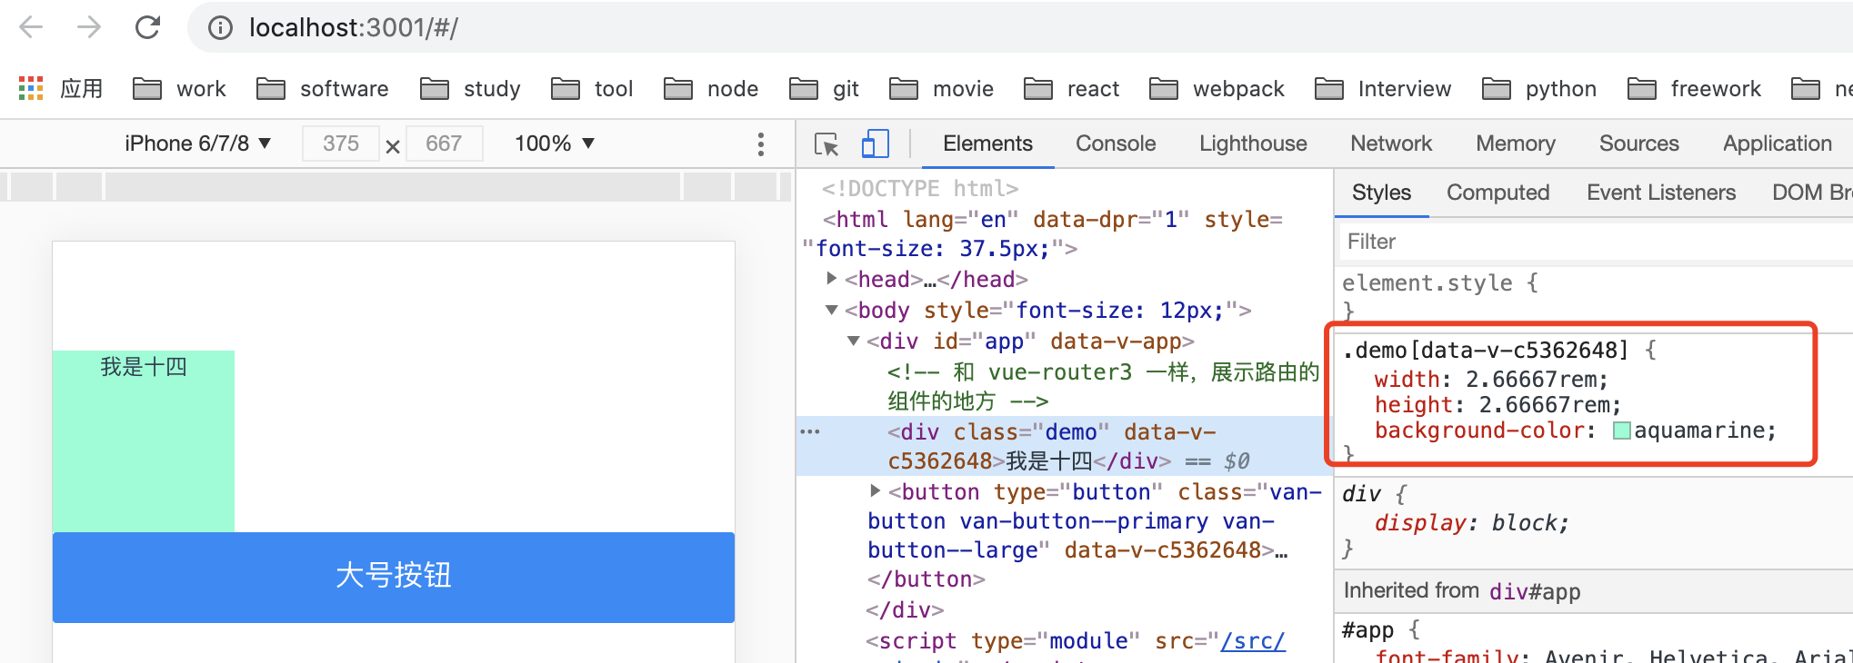The width and height of the screenshot is (1853, 663).
Task: Click the browser forward arrow
Action: 89,27
